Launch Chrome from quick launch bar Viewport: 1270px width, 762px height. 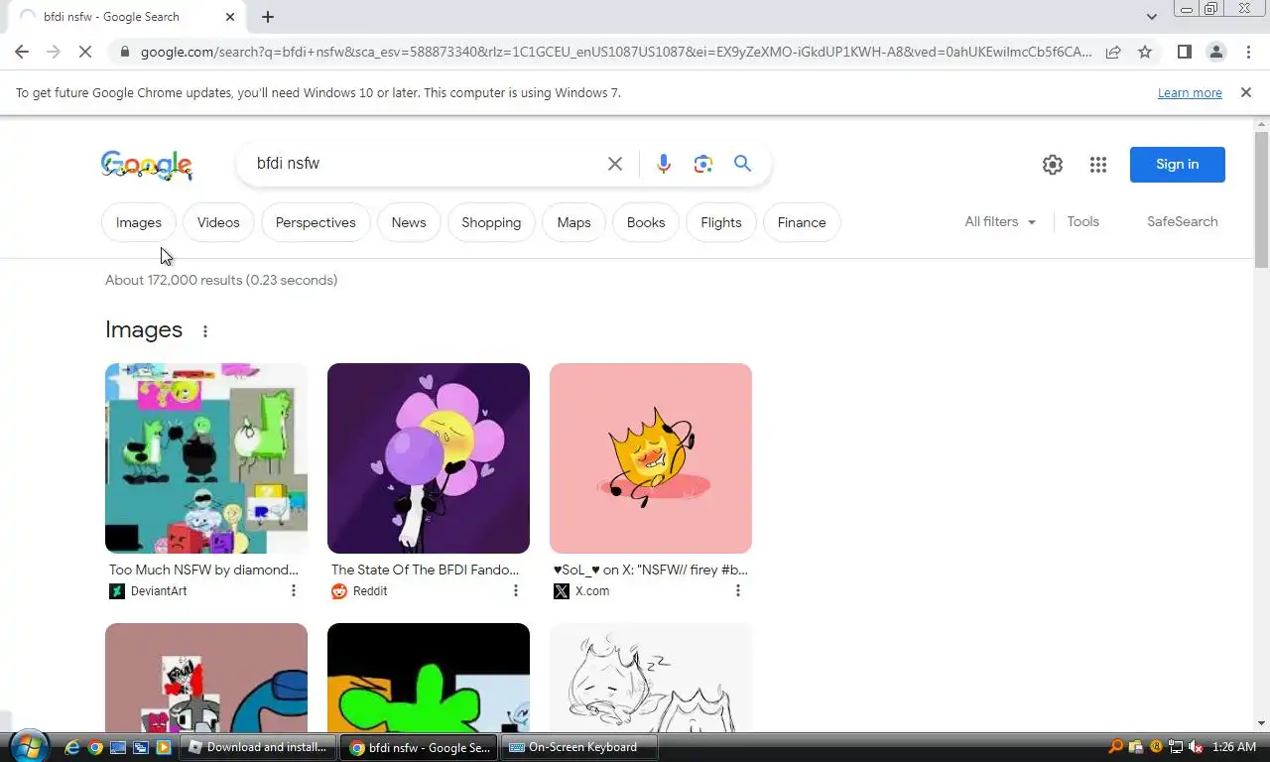(x=95, y=747)
